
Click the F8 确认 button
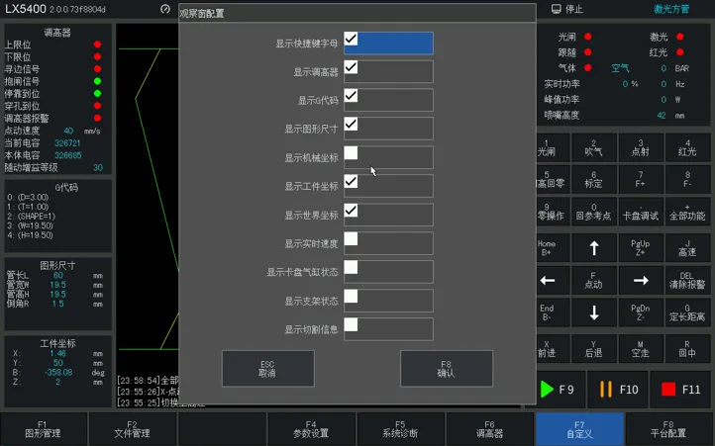click(447, 369)
